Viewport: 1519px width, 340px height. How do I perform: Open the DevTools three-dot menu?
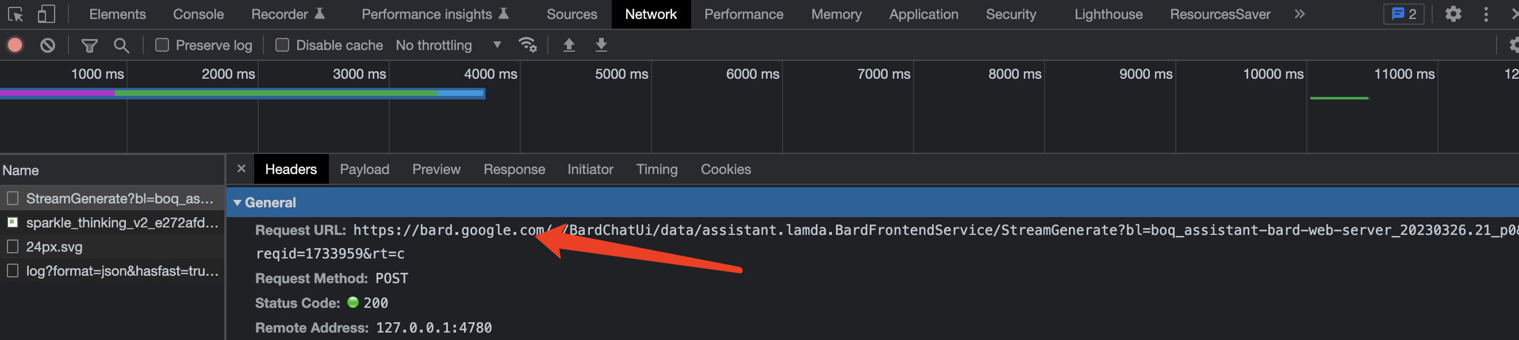tap(1486, 14)
